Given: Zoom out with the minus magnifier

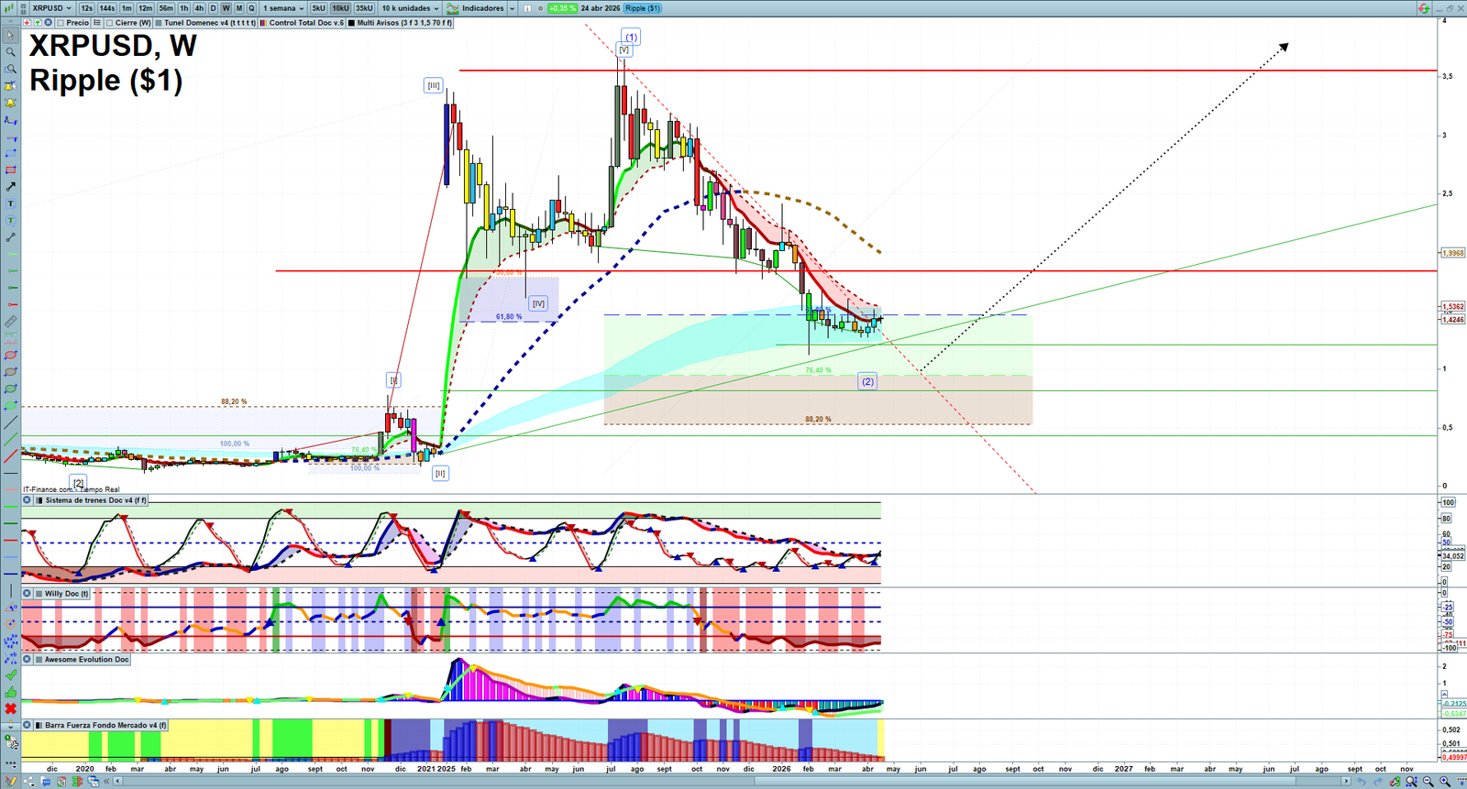Looking at the screenshot, I should 1428,782.
